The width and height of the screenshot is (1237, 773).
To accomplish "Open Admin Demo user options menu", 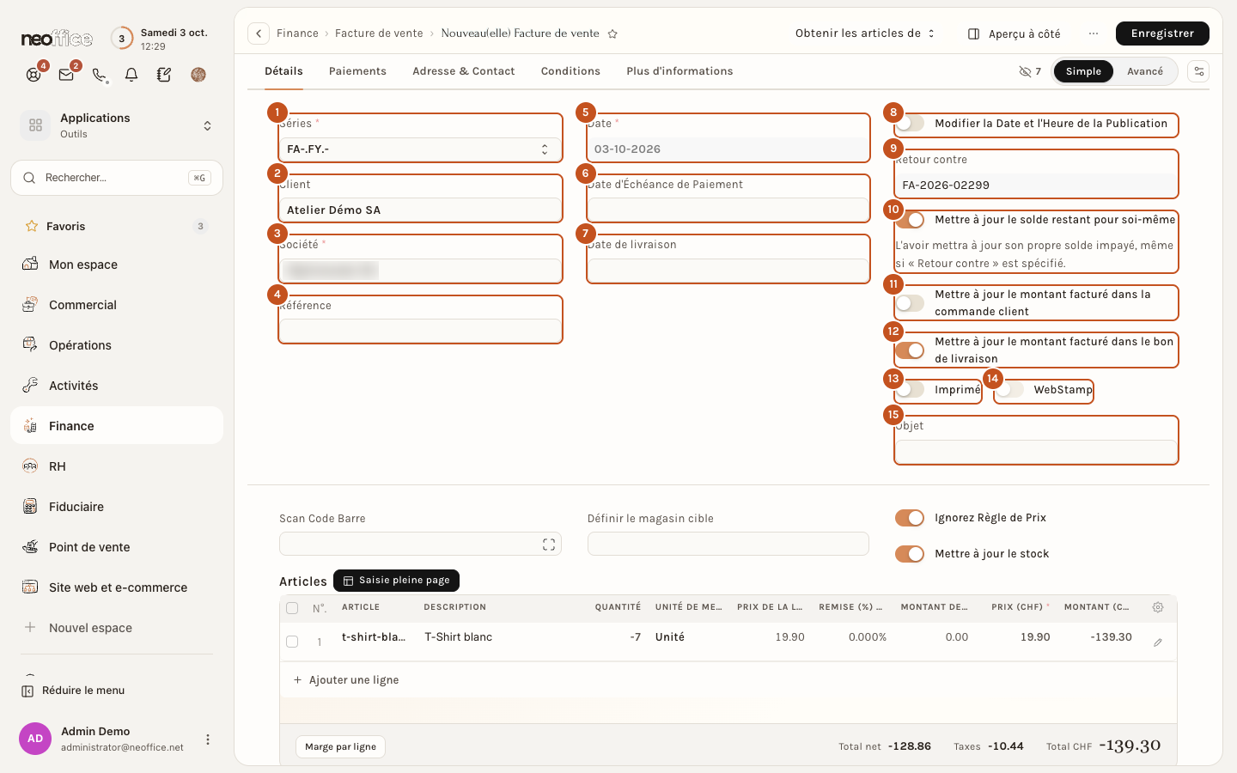I will click(x=207, y=739).
